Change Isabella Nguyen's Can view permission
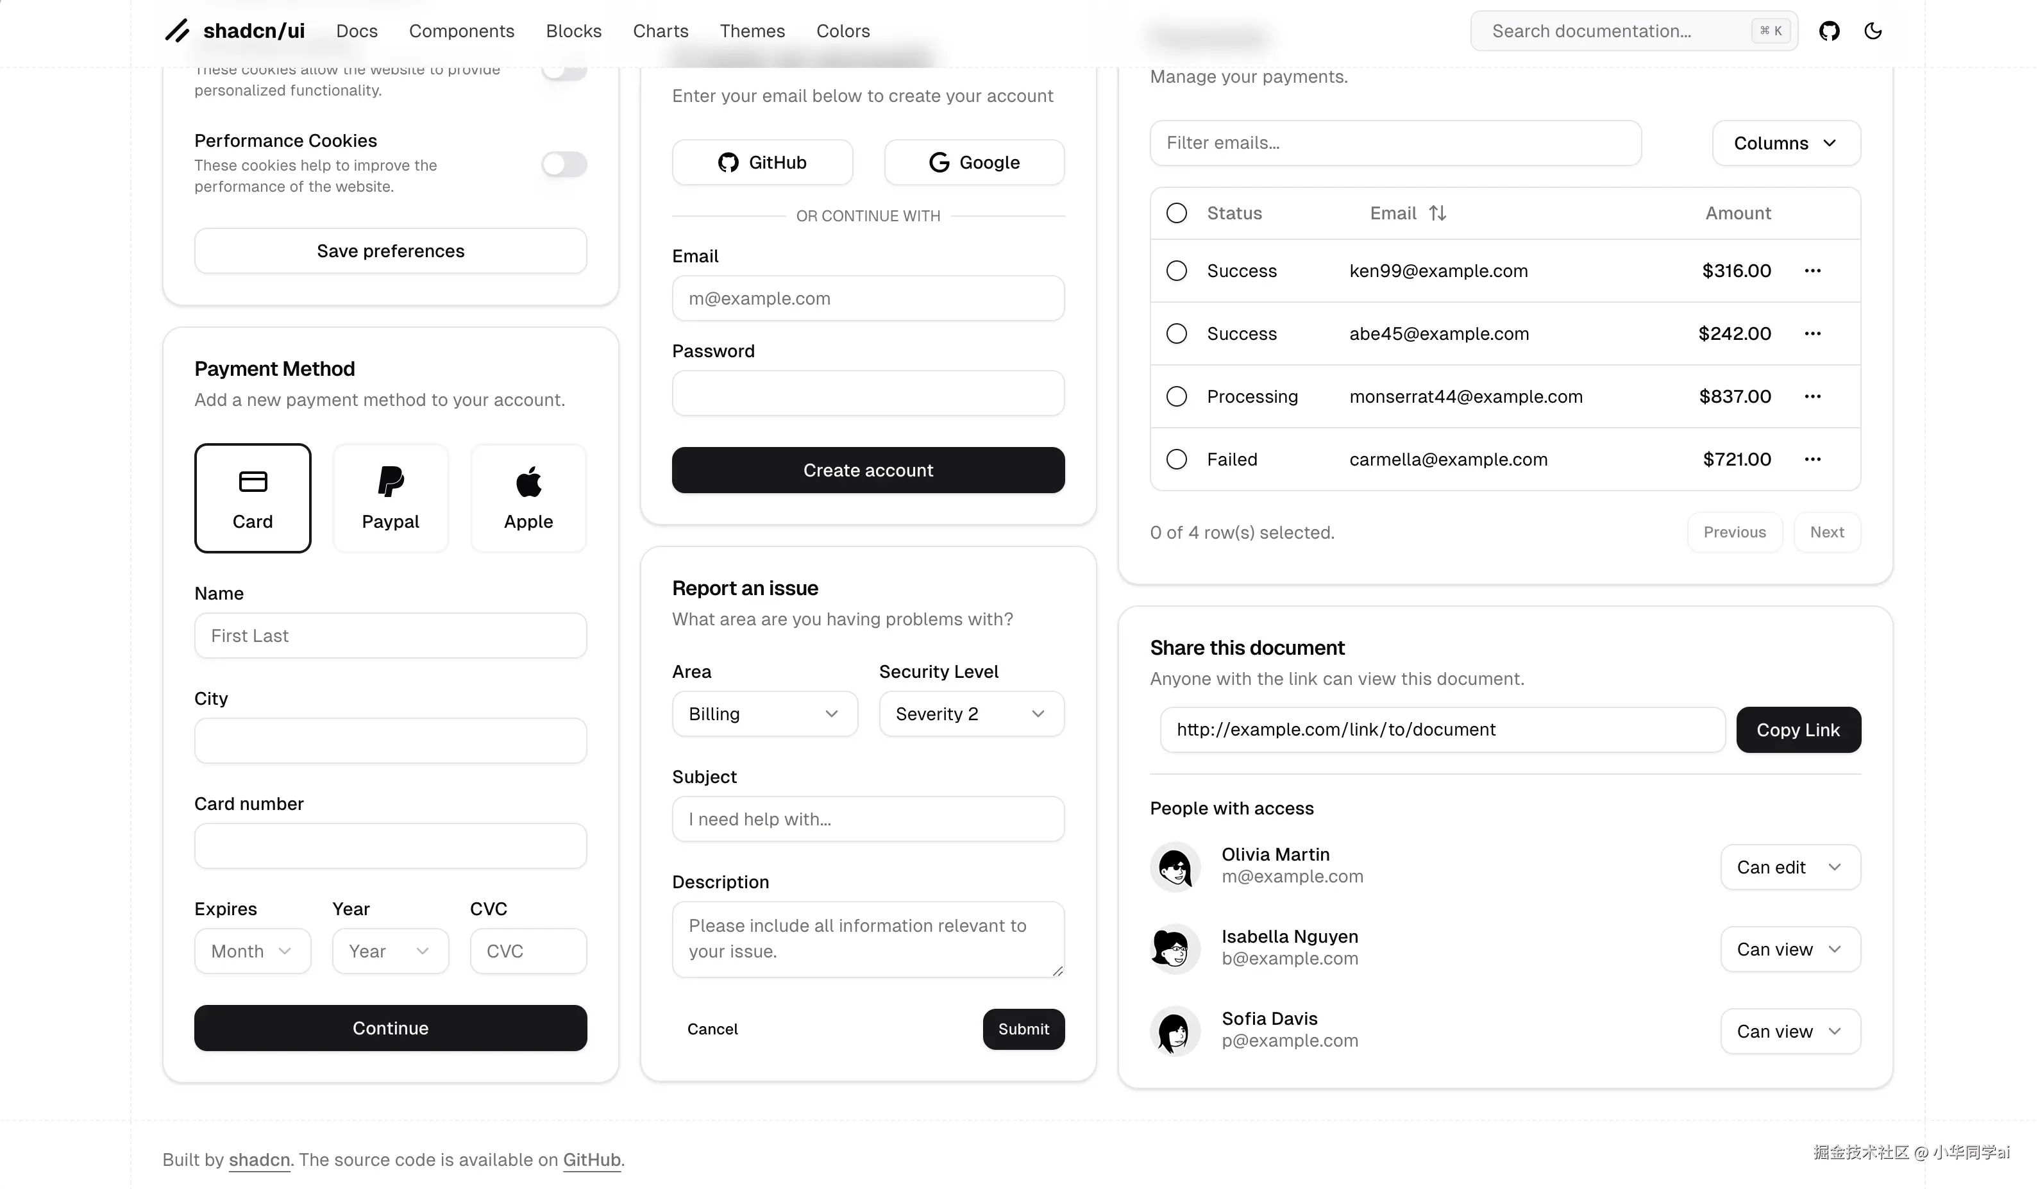This screenshot has width=2038, height=1189. pos(1790,950)
